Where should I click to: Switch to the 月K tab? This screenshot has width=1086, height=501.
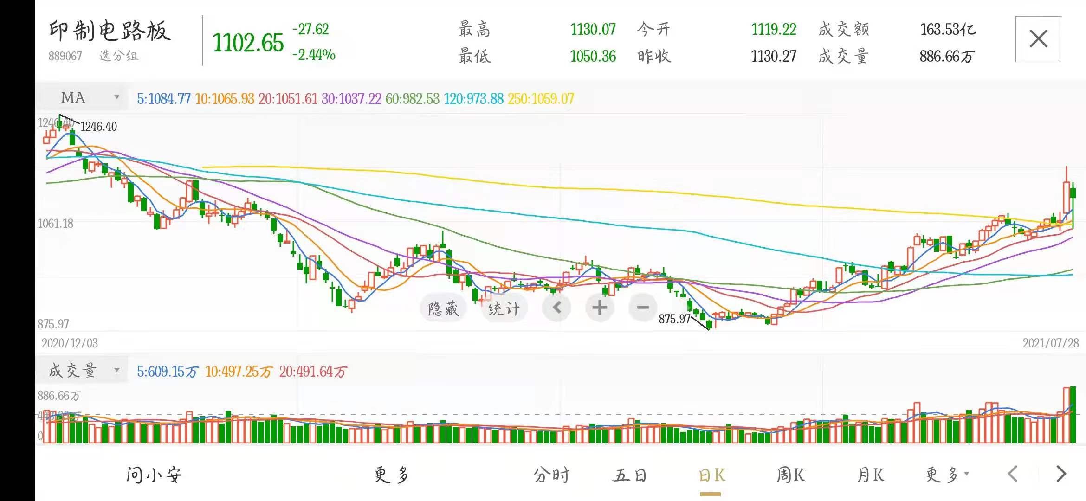[870, 475]
